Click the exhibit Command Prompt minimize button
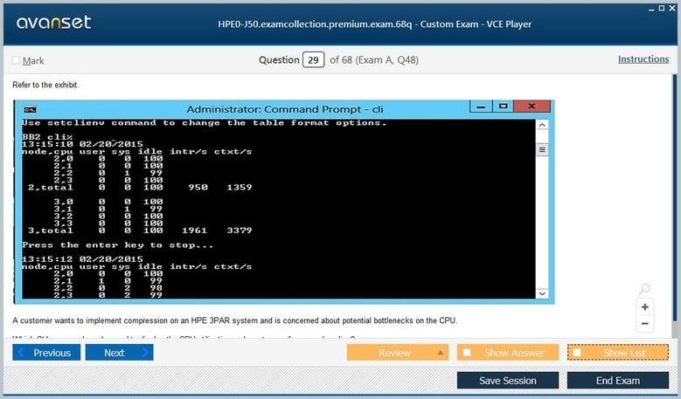The image size is (681, 399). pyautogui.click(x=481, y=107)
